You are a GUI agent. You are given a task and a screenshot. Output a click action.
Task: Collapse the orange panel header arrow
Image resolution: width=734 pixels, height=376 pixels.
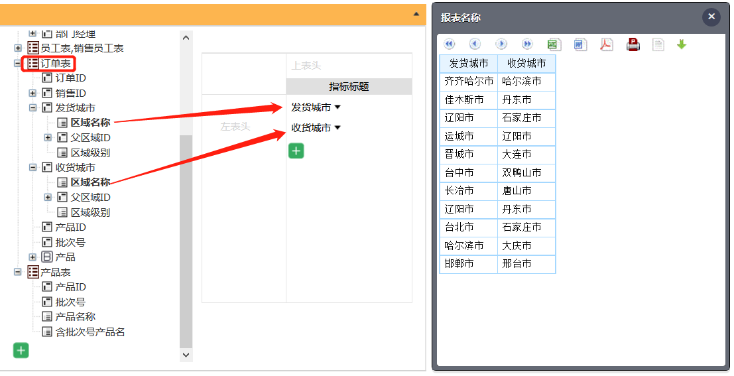[x=416, y=14]
